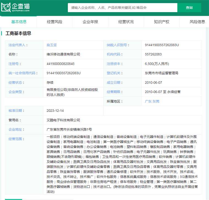
Task: Click the 广东 region link
Action: coord(148,101)
